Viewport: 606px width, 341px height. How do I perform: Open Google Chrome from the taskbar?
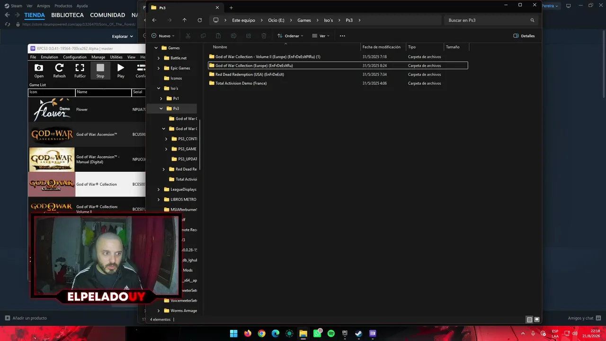pyautogui.click(x=261, y=333)
